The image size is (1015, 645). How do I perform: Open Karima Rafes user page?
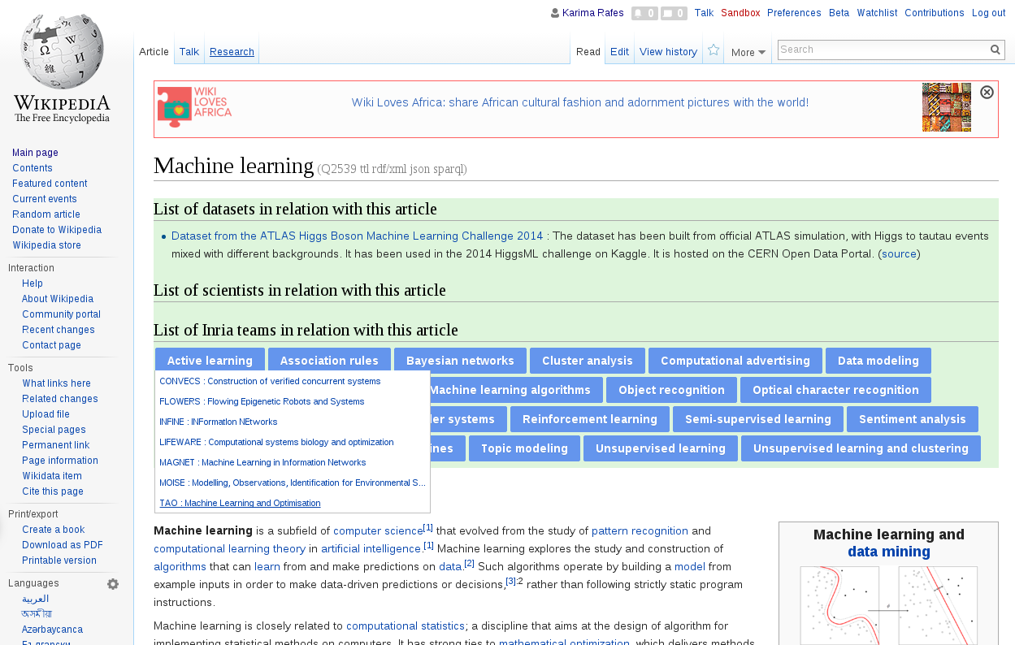coord(593,13)
